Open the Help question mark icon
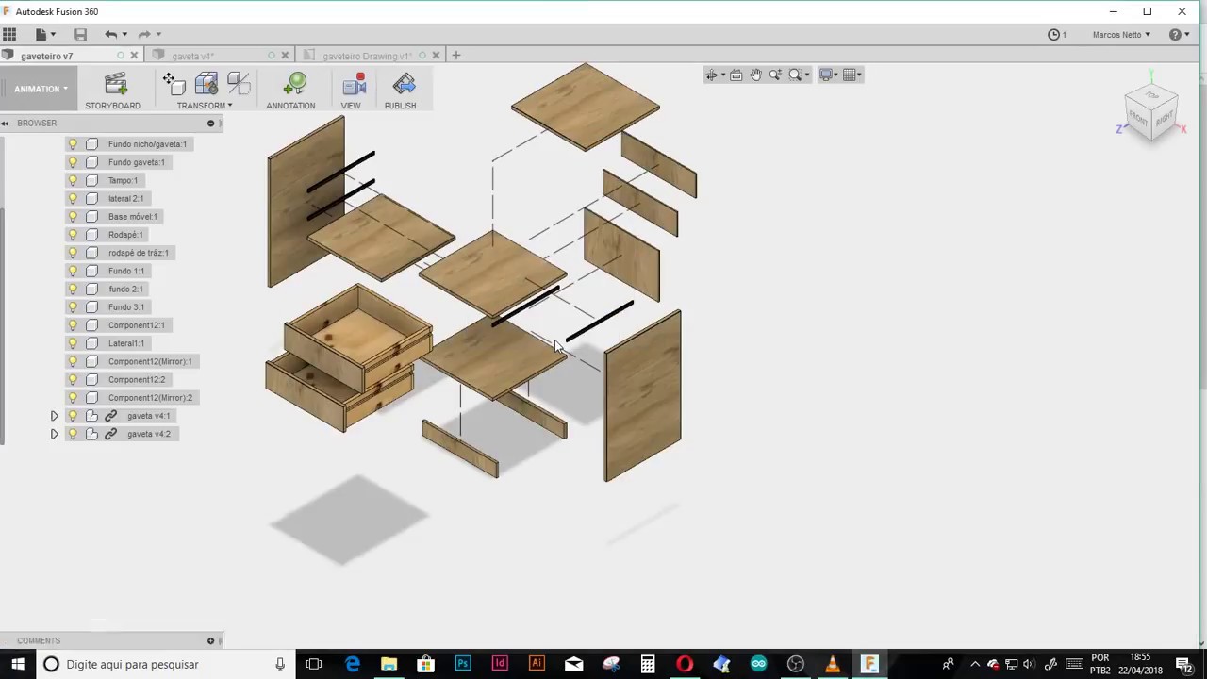The width and height of the screenshot is (1207, 679). pyautogui.click(x=1175, y=35)
